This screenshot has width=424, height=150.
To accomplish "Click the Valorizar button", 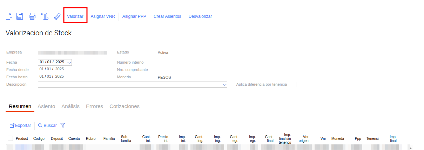I will [75, 16].
